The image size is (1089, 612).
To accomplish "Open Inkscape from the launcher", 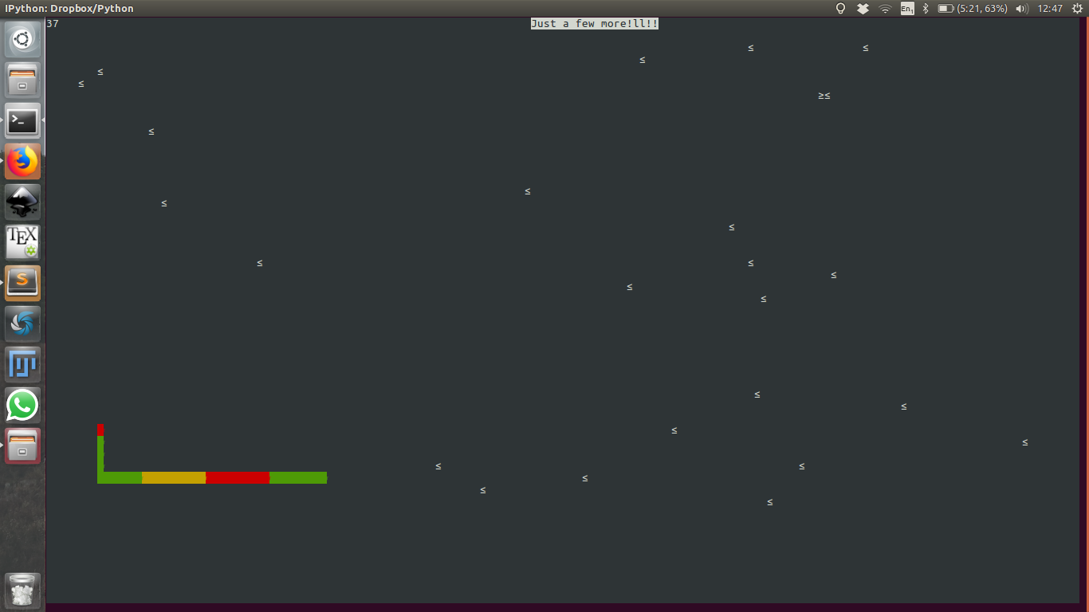I will click(22, 202).
